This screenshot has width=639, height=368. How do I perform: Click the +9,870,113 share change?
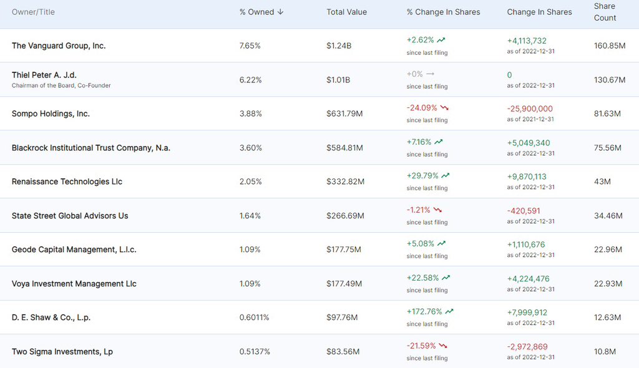pyautogui.click(x=527, y=177)
